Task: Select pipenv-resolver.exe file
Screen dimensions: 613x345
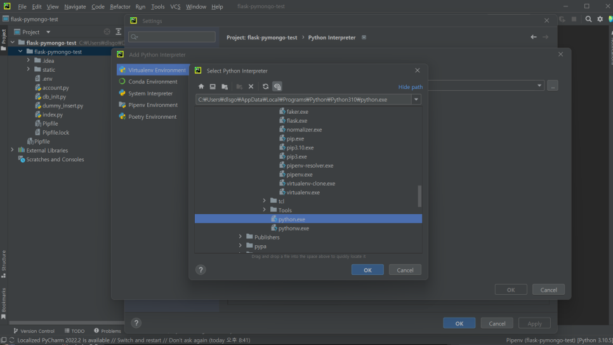Action: tap(306, 166)
